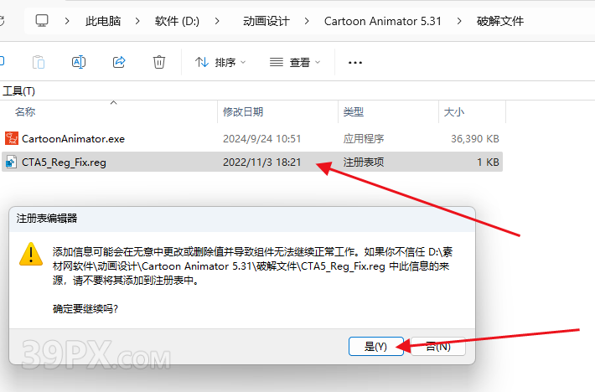Image resolution: width=595 pixels, height=392 pixels.
Task: Click the 名称 column header
Action: (x=25, y=111)
